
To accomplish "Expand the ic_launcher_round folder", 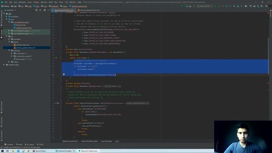I will point(11,56).
